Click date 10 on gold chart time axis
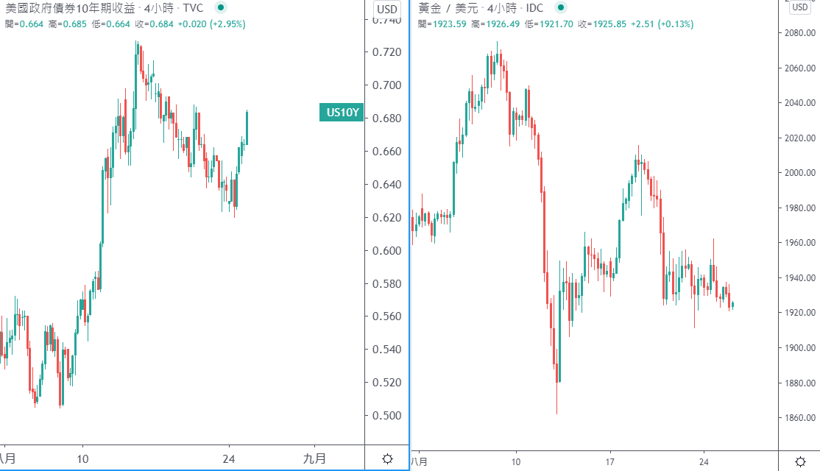Viewport: 820px width, 471px height. 516,462
